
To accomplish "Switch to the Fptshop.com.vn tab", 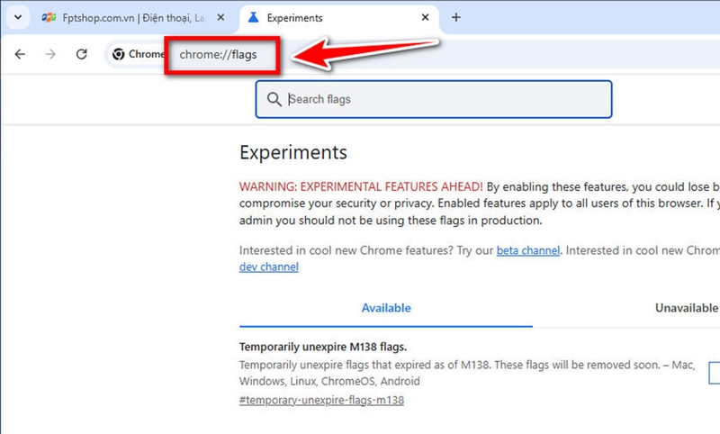I will 132,18.
